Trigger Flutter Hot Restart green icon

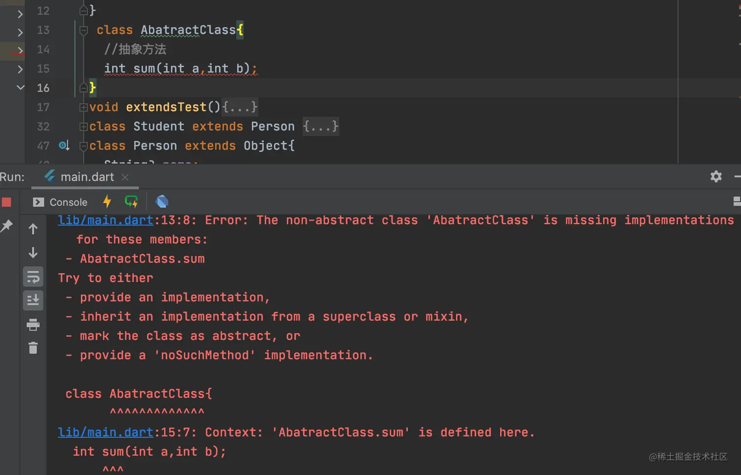pos(131,201)
